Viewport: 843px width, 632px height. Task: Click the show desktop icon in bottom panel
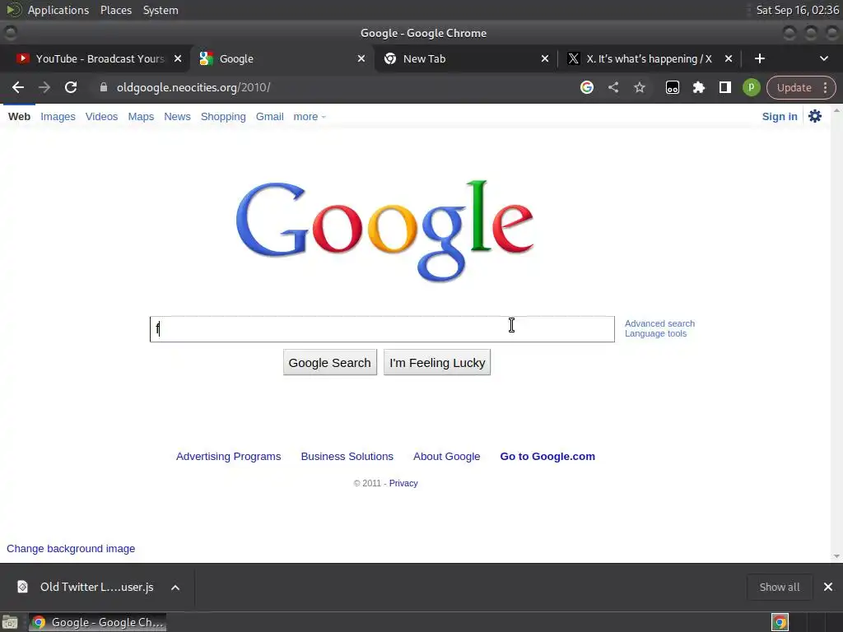pyautogui.click(x=10, y=622)
